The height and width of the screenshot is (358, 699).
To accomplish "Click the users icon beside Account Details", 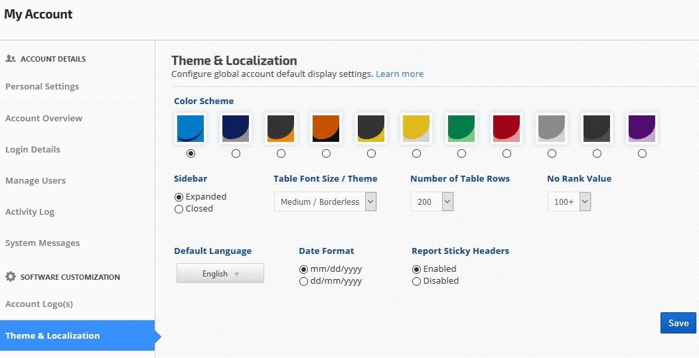I will click(x=11, y=59).
